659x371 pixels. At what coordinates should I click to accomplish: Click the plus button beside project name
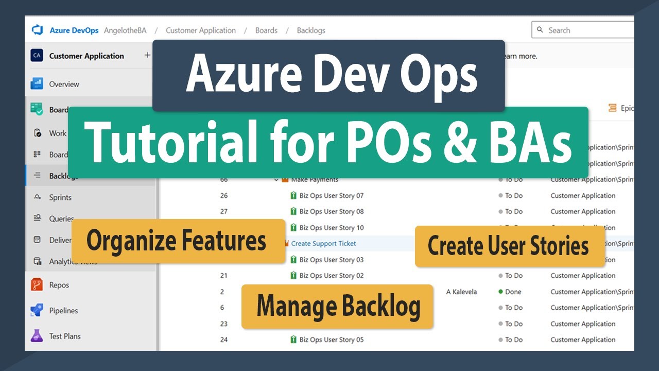click(147, 55)
